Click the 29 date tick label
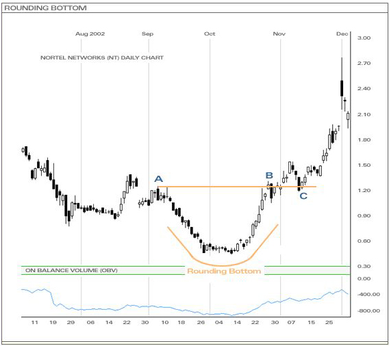 (x=71, y=322)
